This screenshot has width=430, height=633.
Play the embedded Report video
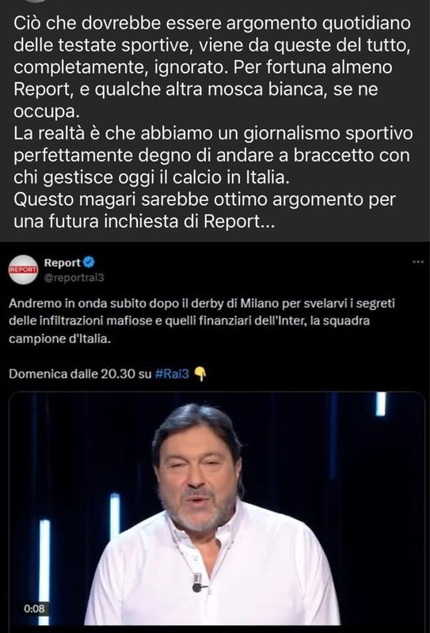pyautogui.click(x=217, y=508)
